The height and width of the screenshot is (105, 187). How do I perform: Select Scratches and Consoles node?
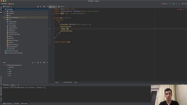[x=14, y=53]
